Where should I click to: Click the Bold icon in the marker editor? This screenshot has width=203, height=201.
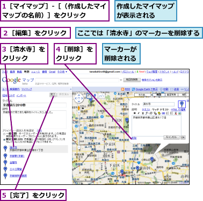pyautogui.click(x=135, y=113)
